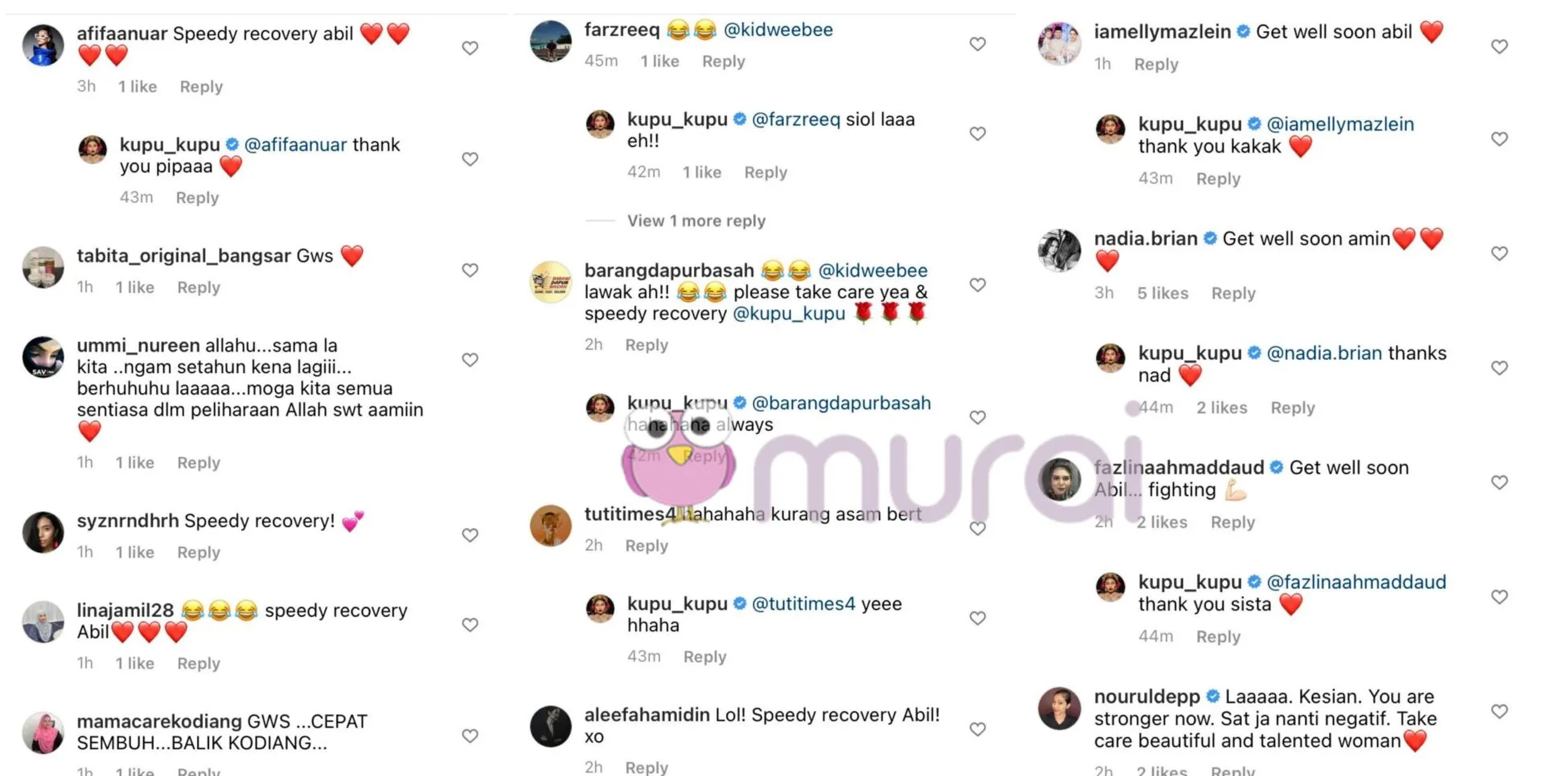
Task: Tap heart beside iamellymazlein's Get well soon
Action: pyautogui.click(x=1500, y=47)
